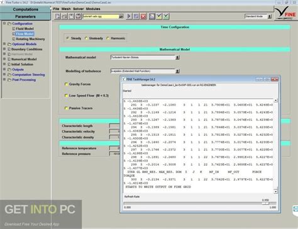Select Rotating Machinery in the tree

coord(30,39)
